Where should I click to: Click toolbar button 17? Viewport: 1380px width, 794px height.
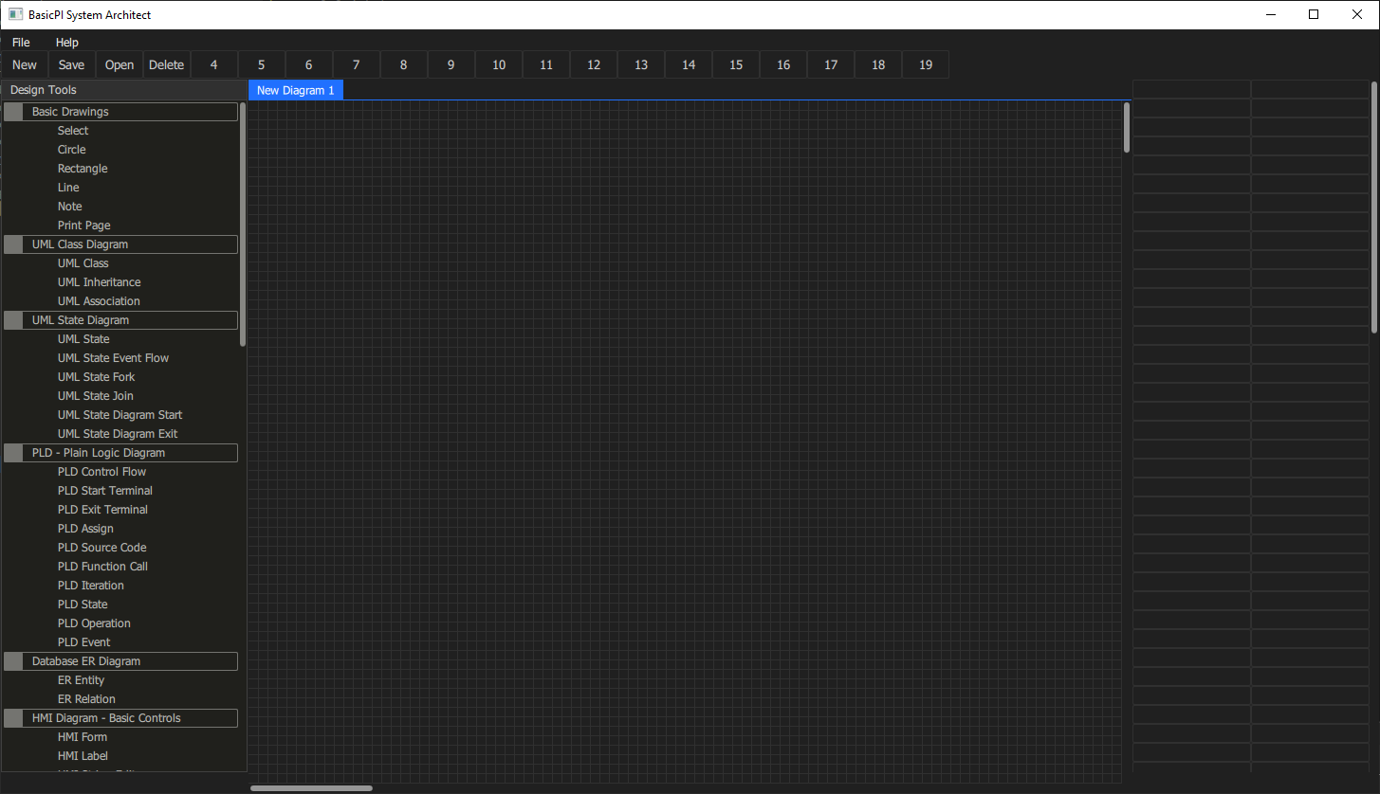pyautogui.click(x=831, y=64)
